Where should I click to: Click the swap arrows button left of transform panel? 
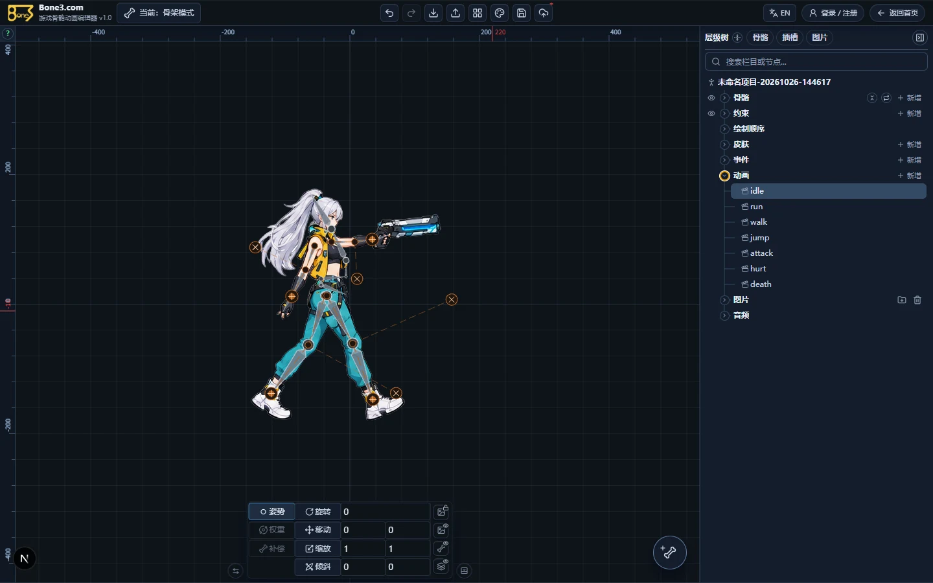[x=235, y=571]
